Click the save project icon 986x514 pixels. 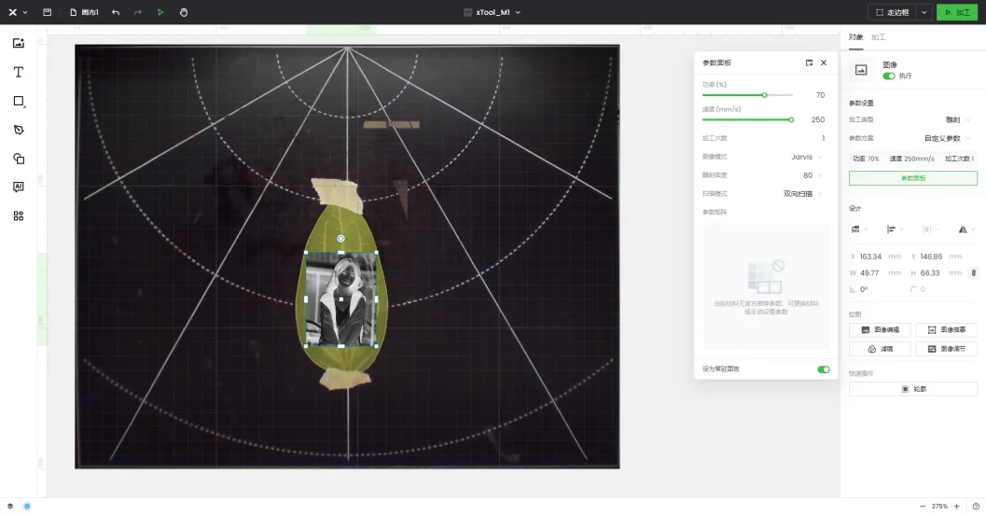[48, 12]
